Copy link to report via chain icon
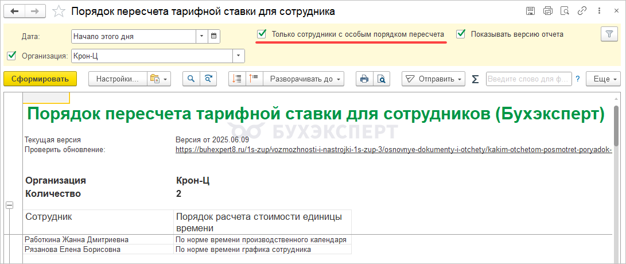The height and width of the screenshot is (264, 626). (583, 11)
